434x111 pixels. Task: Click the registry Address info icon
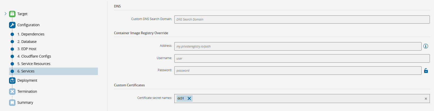(426, 46)
